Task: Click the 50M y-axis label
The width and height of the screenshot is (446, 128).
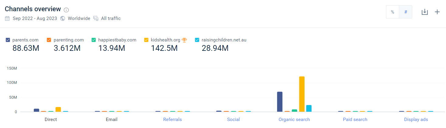Action: click(13, 97)
